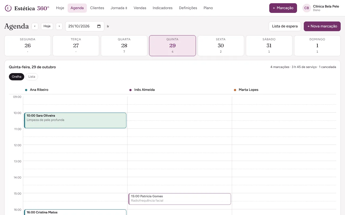345x215 pixels.
Task: Open Cristina Matos 16:00 appointment
Action: pos(75,212)
